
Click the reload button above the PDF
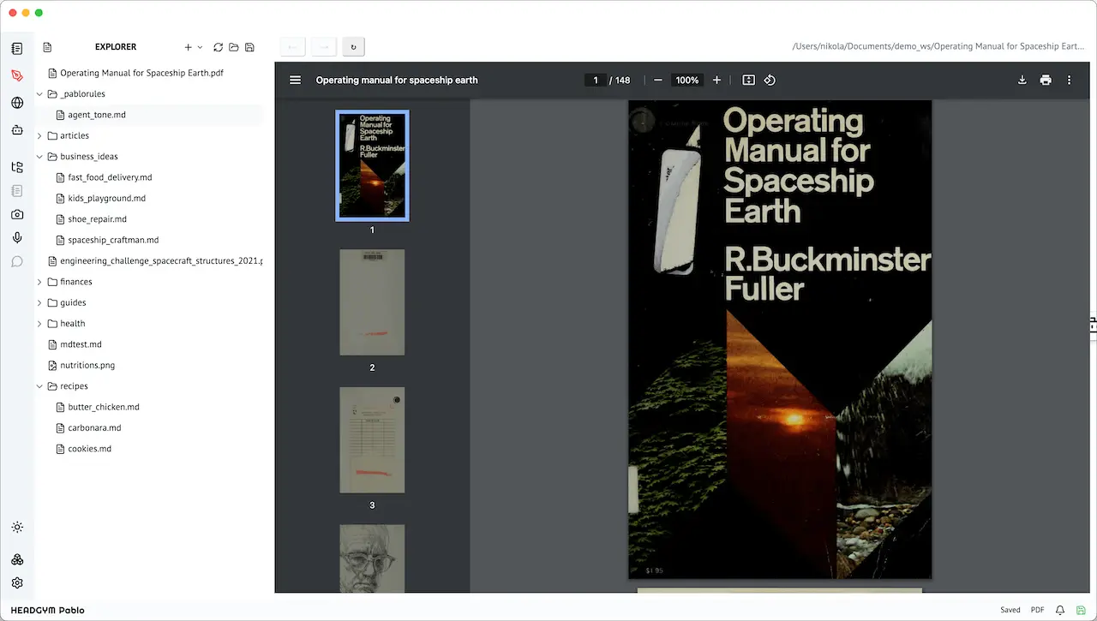354,47
